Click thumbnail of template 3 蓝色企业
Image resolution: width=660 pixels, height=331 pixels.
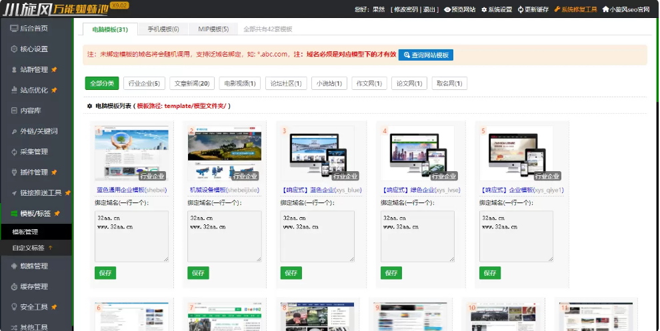[317, 154]
